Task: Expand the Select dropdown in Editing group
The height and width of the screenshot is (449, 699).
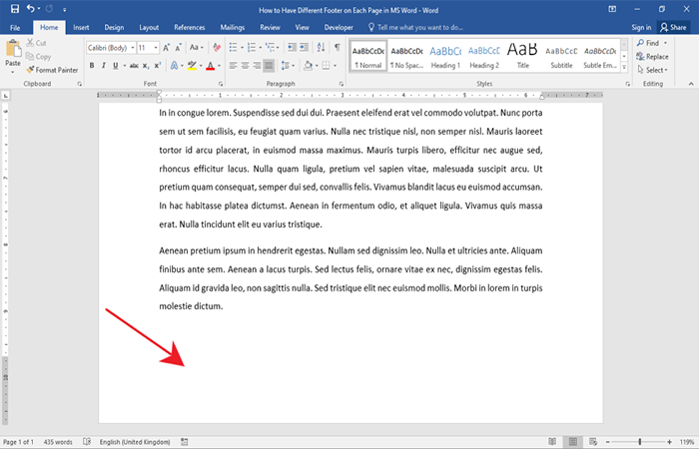Action: pos(656,70)
